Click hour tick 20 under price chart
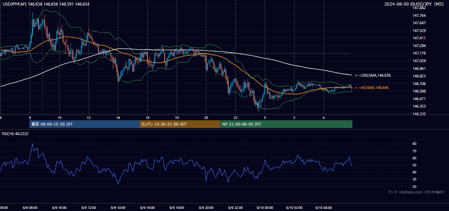 (x=206, y=117)
